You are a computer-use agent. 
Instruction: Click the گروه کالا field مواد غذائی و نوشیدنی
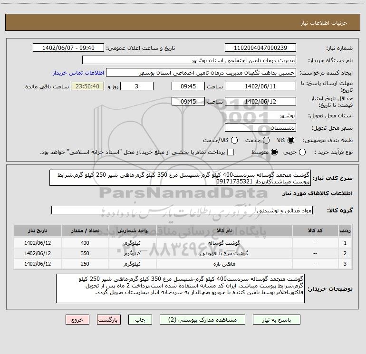(x=182, y=210)
